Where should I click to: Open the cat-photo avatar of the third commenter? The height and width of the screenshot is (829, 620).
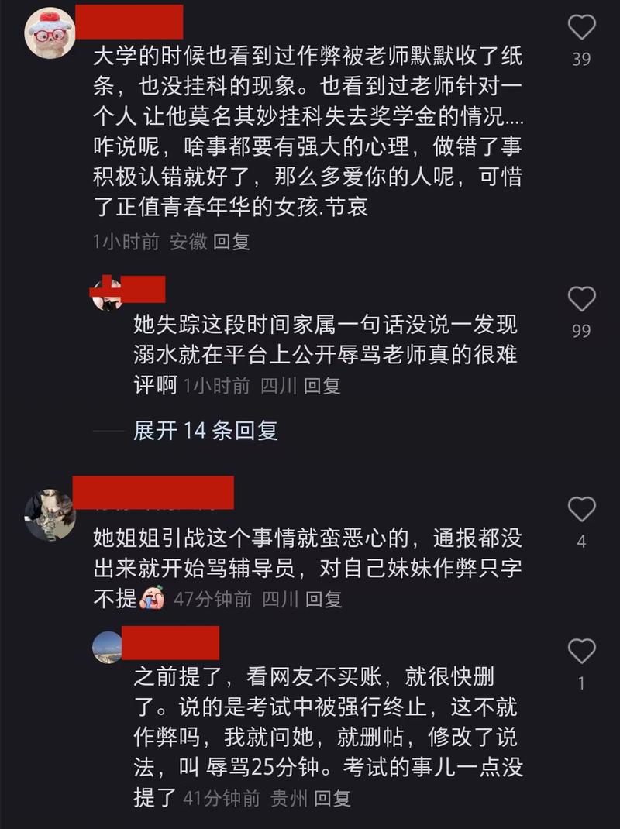point(50,515)
